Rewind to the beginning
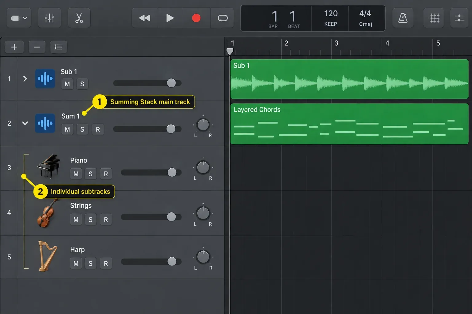 tap(145, 18)
